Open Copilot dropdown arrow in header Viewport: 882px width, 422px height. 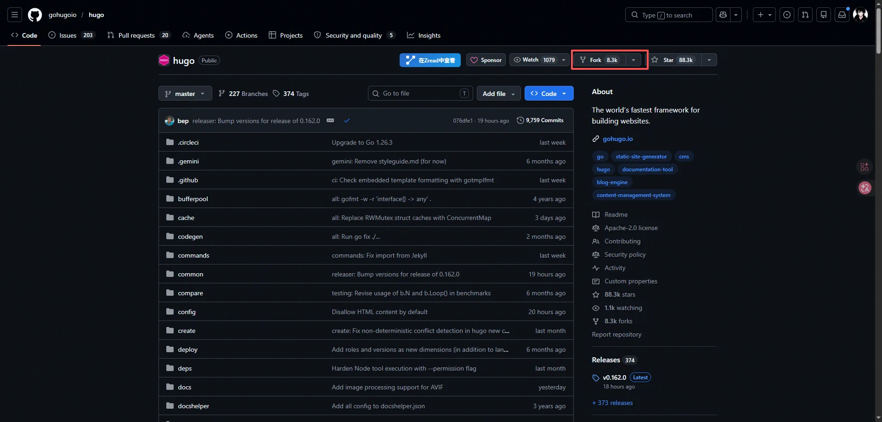(x=736, y=15)
